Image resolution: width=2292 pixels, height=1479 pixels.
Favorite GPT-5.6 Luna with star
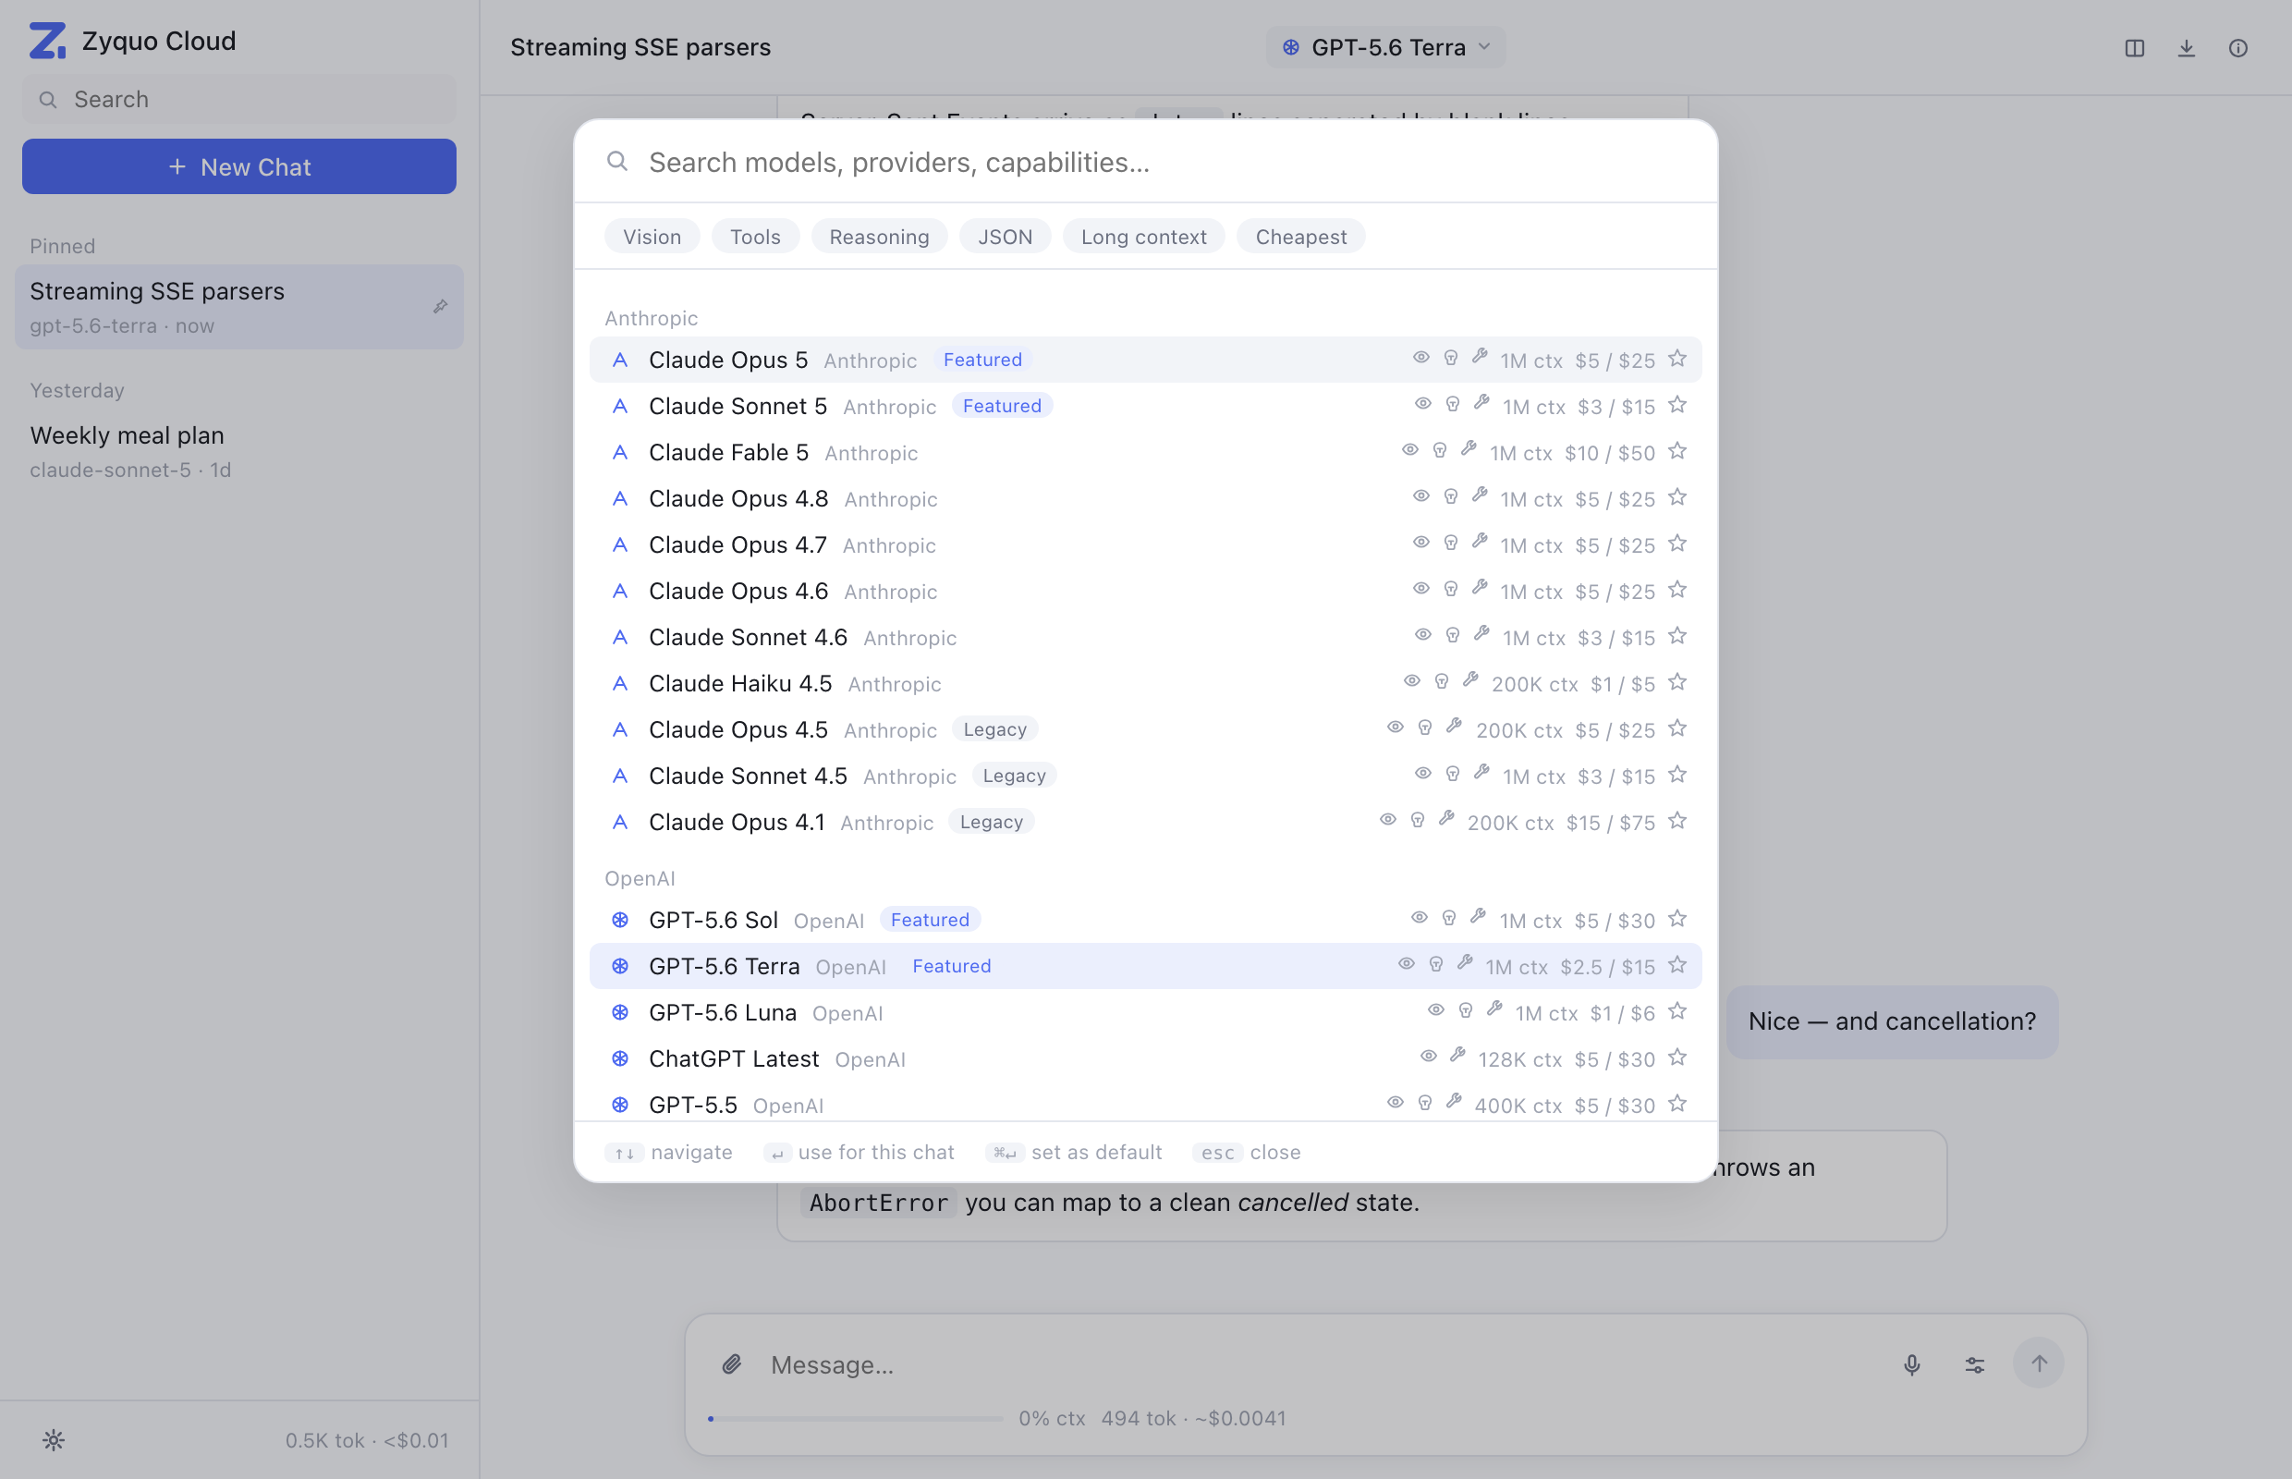[x=1676, y=1011]
